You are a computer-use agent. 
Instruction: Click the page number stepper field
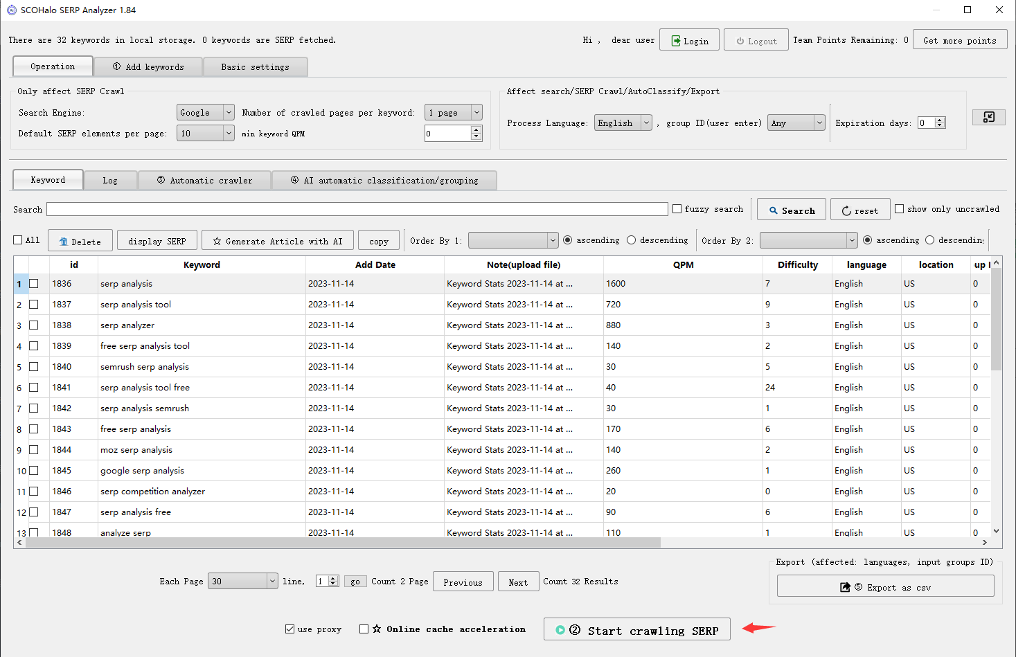[x=327, y=581]
